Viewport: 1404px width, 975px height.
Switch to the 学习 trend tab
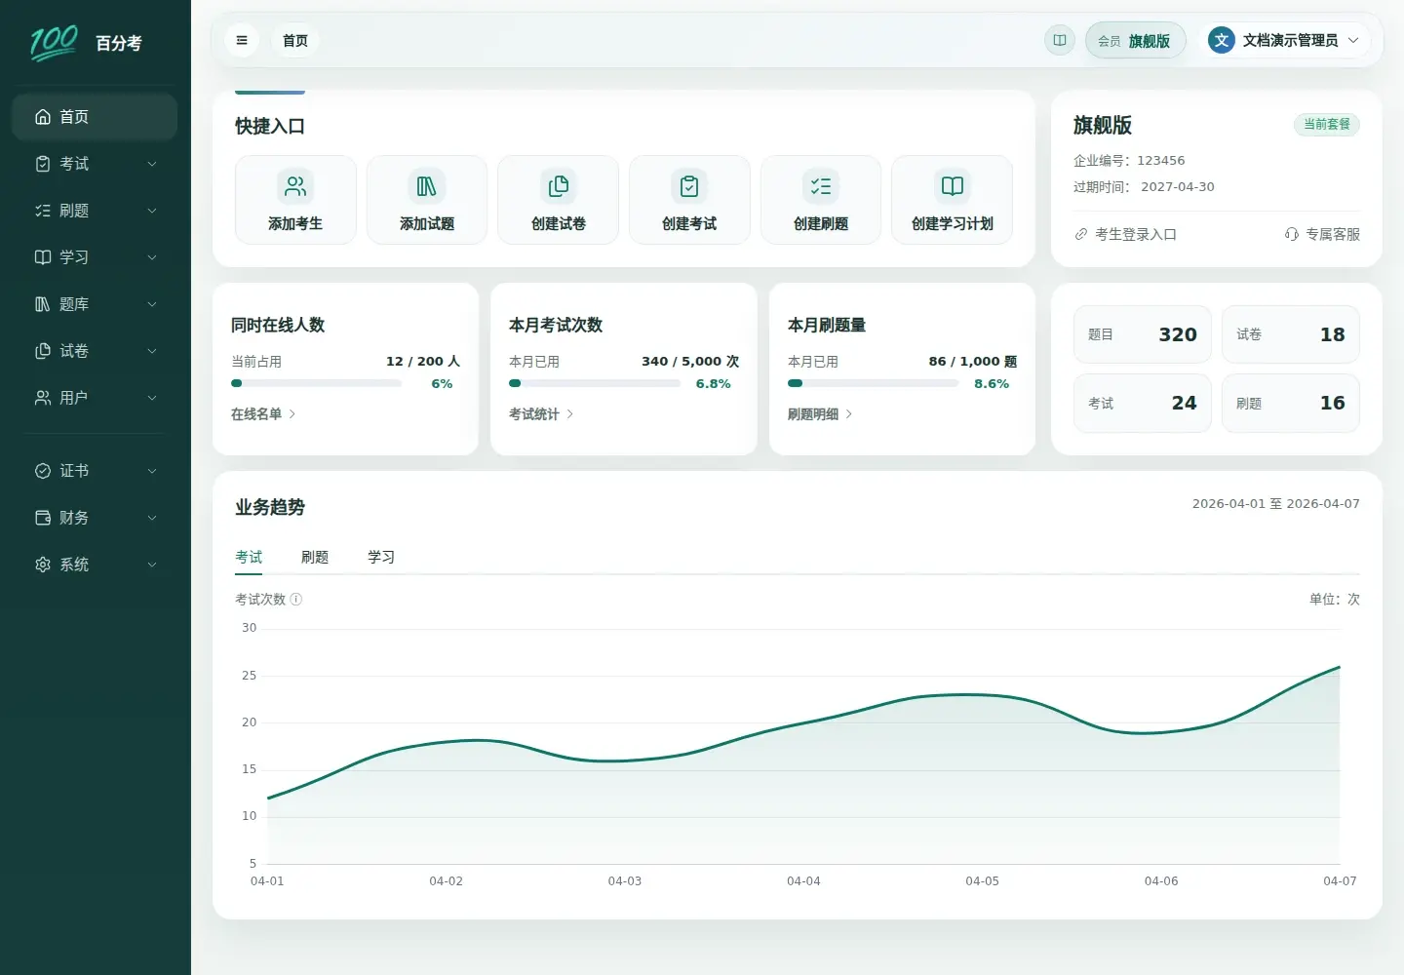(381, 558)
